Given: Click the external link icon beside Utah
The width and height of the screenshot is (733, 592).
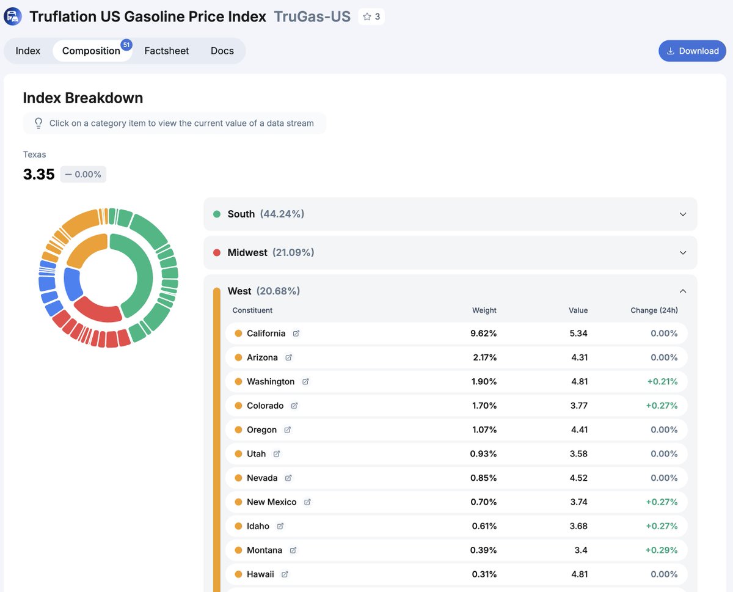Looking at the screenshot, I should (x=277, y=453).
